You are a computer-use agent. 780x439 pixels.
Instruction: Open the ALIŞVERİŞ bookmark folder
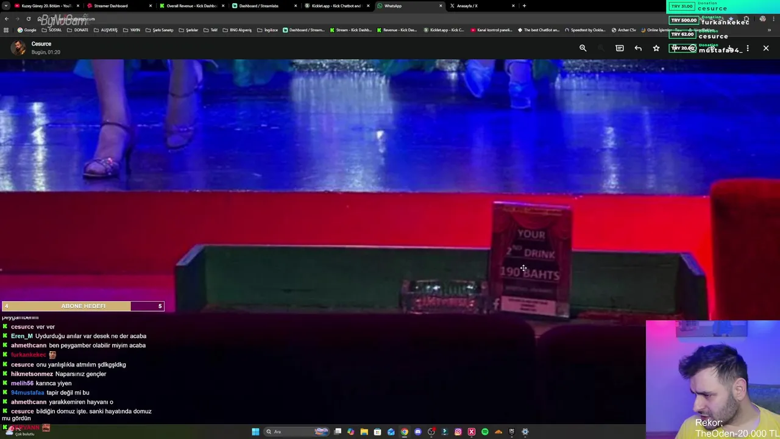(105, 30)
